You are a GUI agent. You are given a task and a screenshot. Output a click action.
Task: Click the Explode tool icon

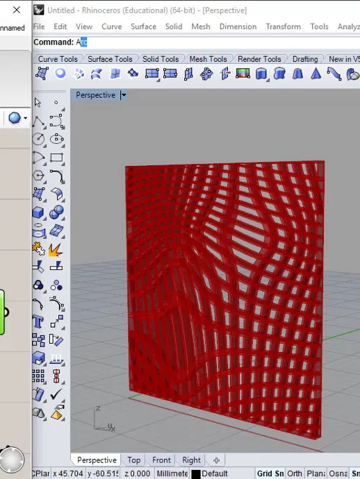(56, 250)
